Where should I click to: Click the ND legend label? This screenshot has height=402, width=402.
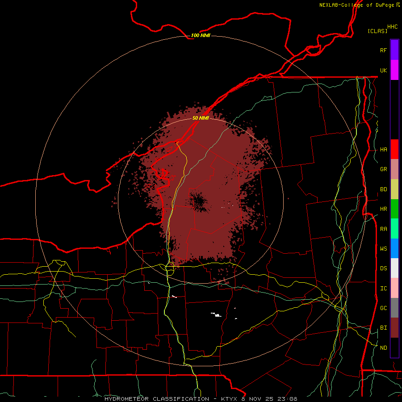pyautogui.click(x=383, y=348)
